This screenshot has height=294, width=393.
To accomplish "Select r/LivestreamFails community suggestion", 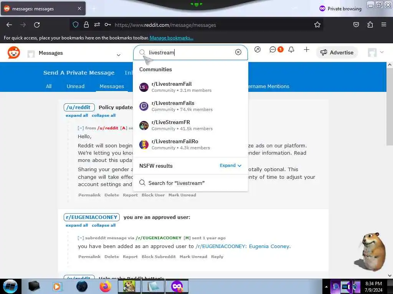I will [x=190, y=106].
